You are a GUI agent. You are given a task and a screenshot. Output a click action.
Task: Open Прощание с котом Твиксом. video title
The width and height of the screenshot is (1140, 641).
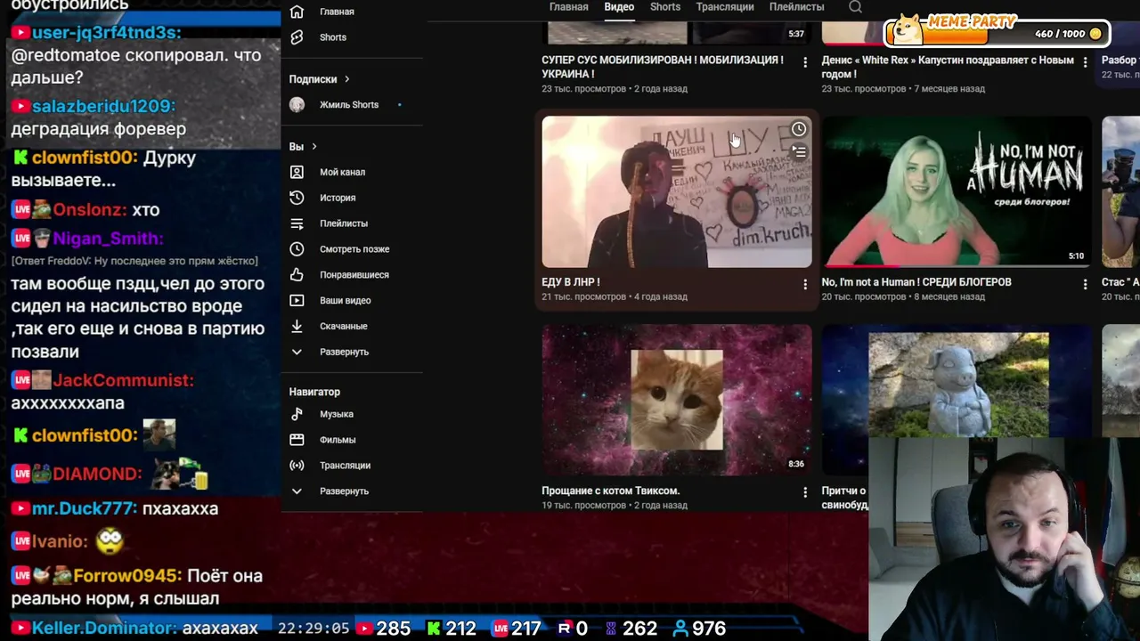[x=610, y=491]
